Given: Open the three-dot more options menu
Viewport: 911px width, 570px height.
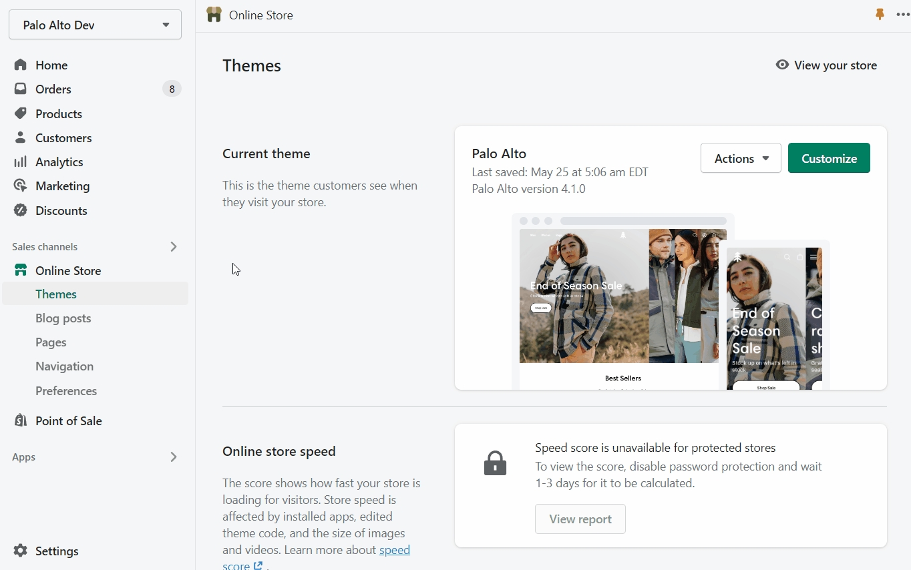Looking at the screenshot, I should tap(902, 15).
